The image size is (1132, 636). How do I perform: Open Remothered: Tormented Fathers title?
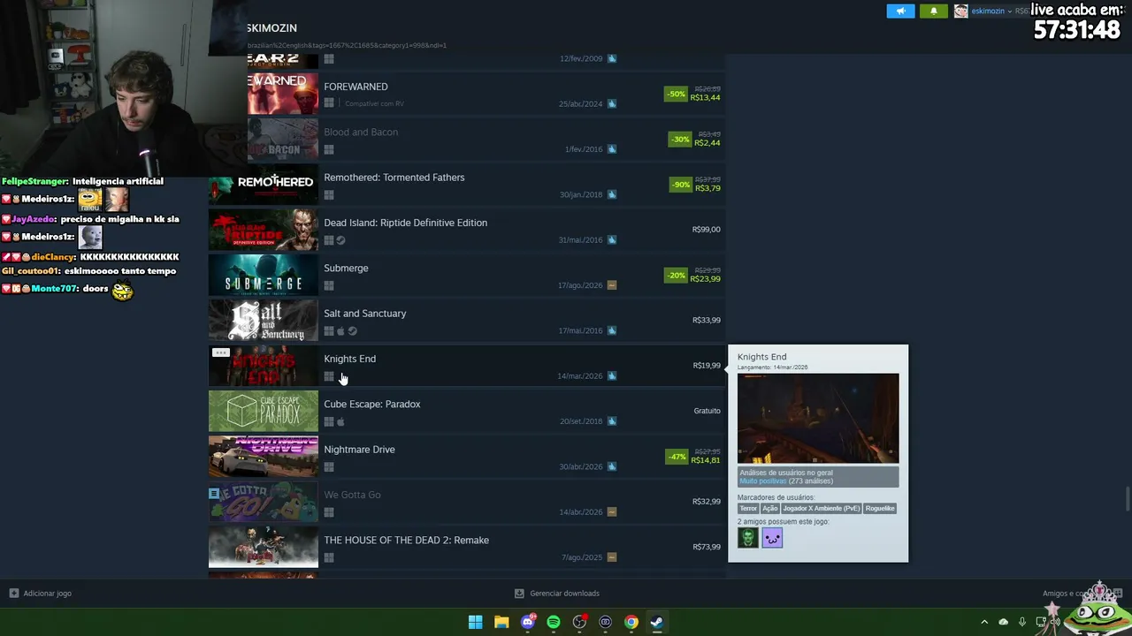click(x=394, y=178)
